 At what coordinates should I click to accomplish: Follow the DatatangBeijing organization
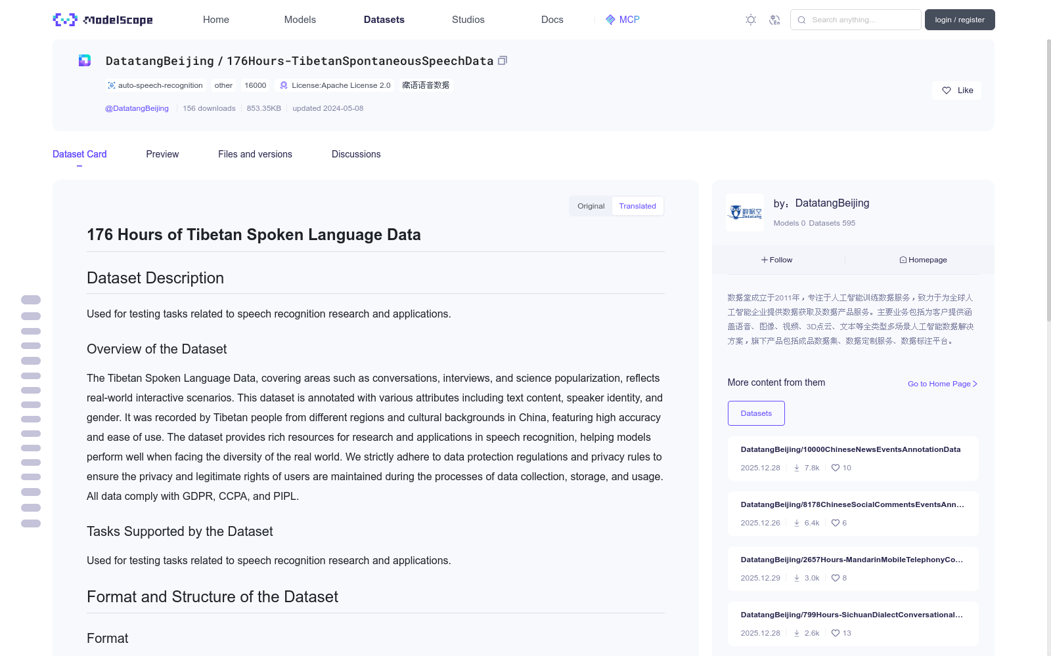[777, 260]
